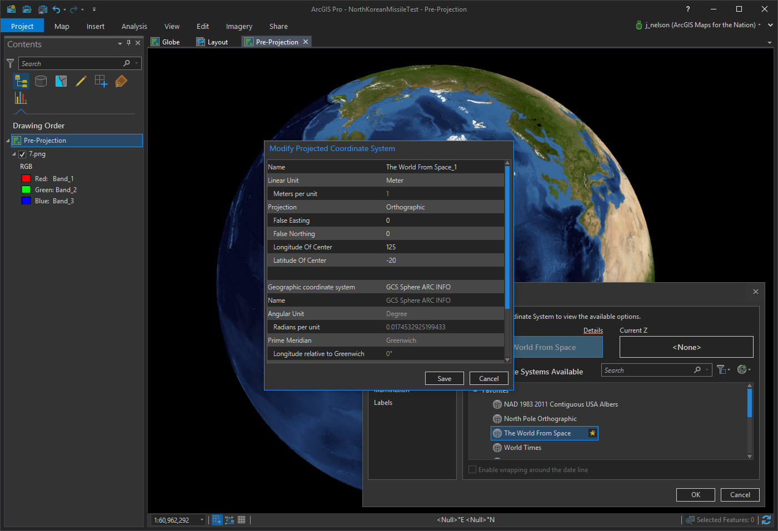
Task: Click the refresh icon in status bar
Action: pos(766,520)
